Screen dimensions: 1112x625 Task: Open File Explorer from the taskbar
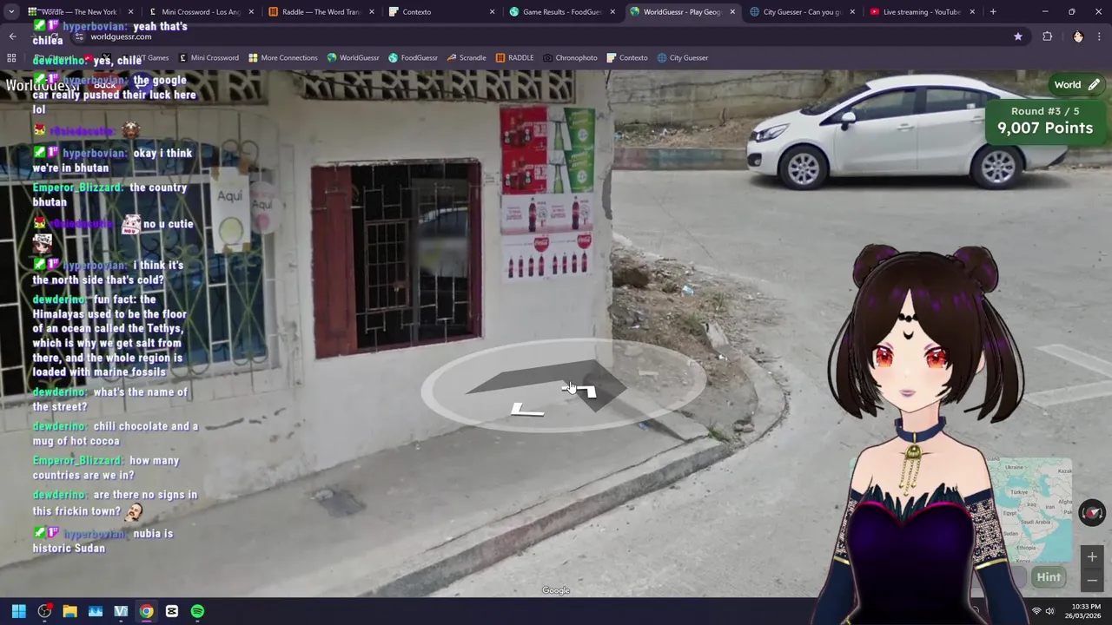tap(69, 611)
